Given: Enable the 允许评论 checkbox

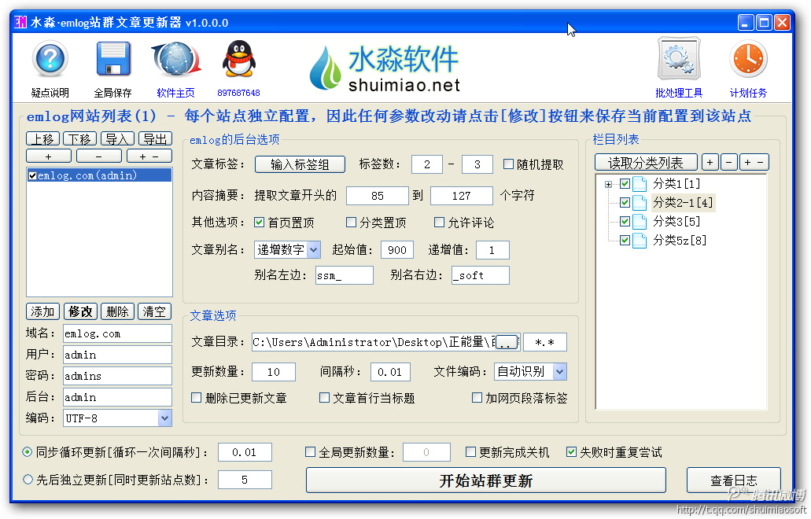Looking at the screenshot, I should point(439,223).
